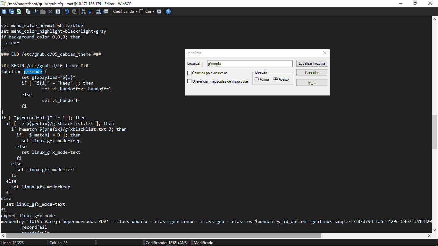Click the horizontal scrollbar right arrow

click(429, 236)
